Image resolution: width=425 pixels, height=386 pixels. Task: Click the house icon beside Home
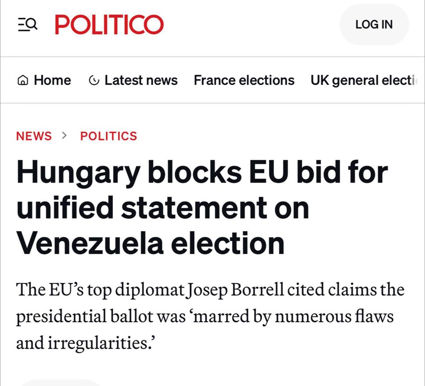[22, 80]
